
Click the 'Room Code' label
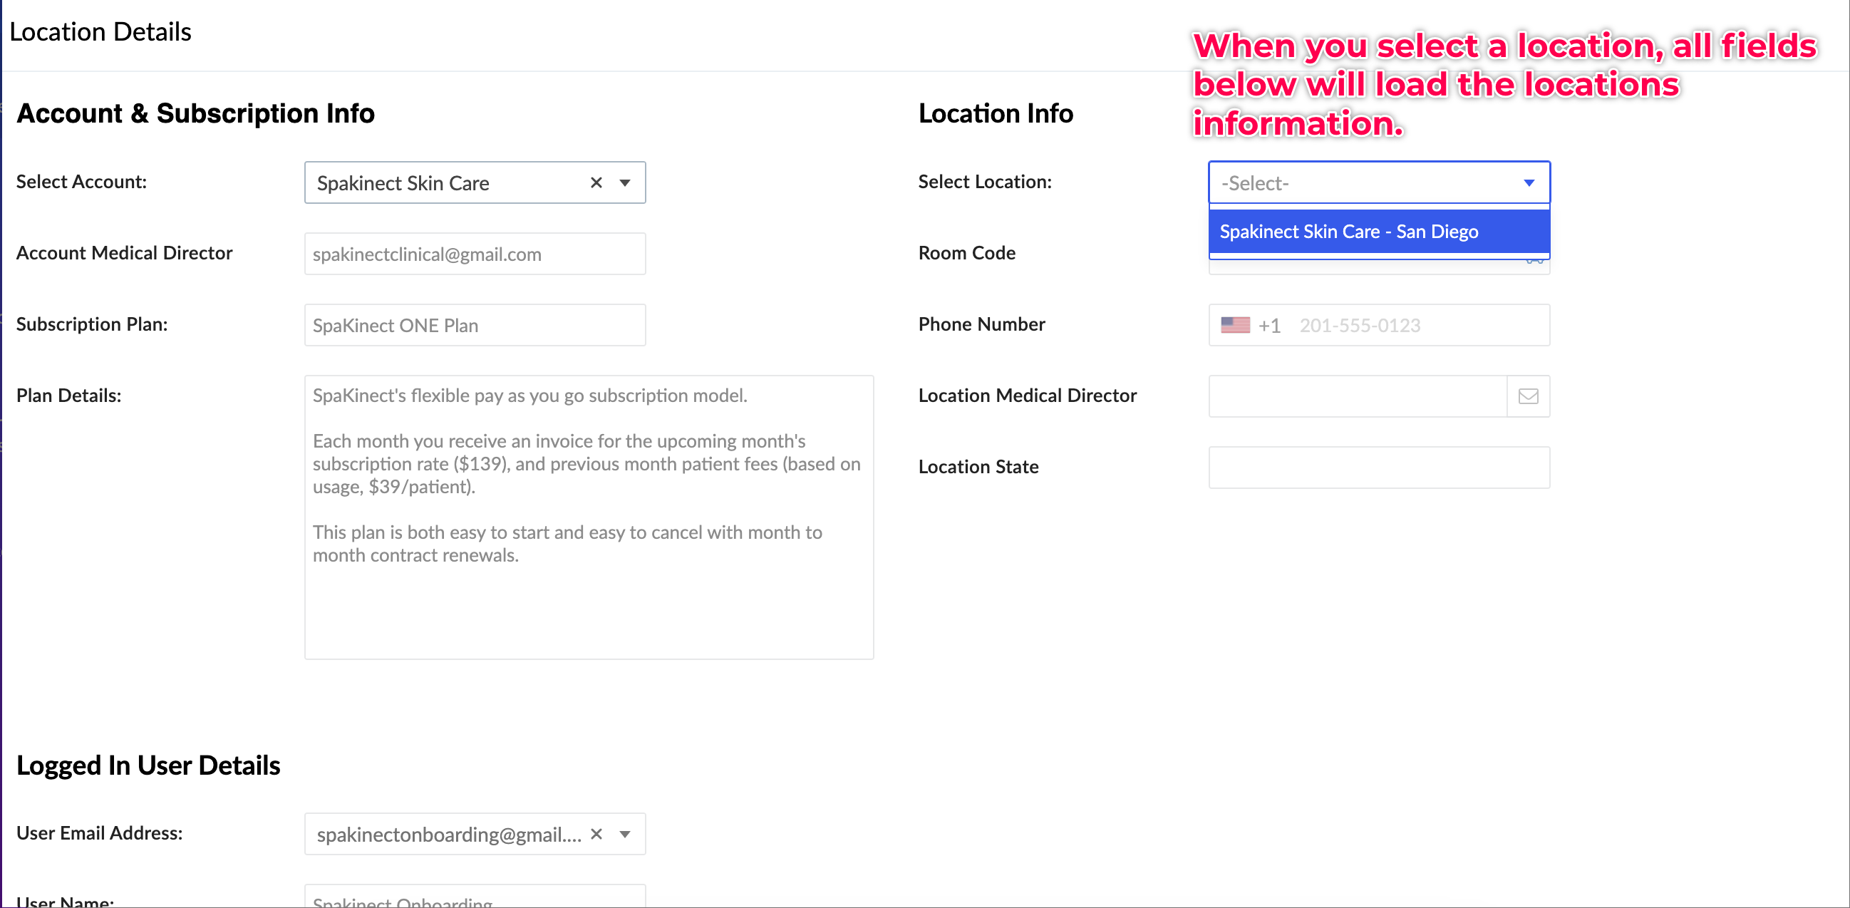pyautogui.click(x=966, y=253)
